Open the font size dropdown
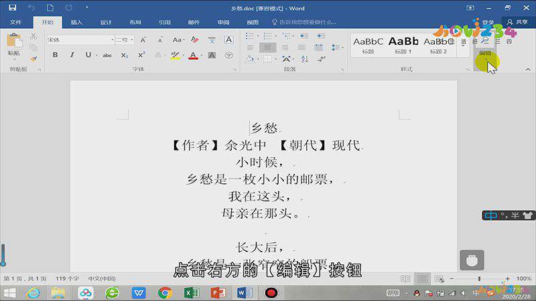536x301 pixels. 131,40
